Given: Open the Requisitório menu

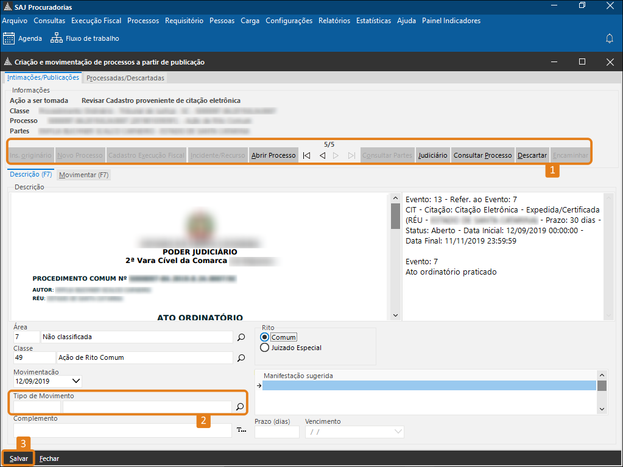Looking at the screenshot, I should [x=184, y=21].
